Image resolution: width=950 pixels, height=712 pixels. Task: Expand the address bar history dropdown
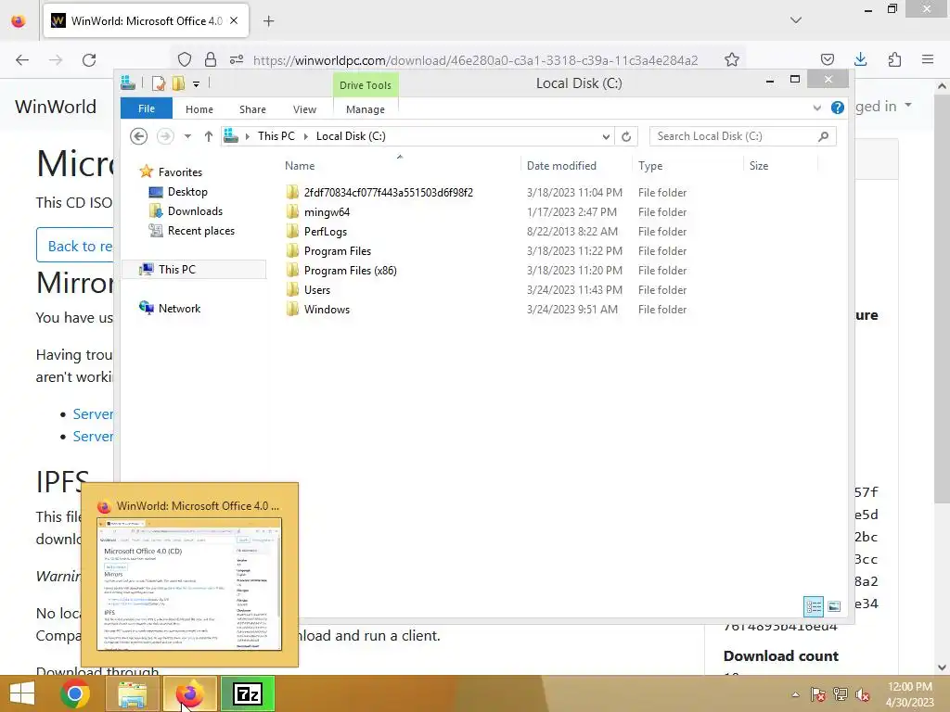click(606, 136)
